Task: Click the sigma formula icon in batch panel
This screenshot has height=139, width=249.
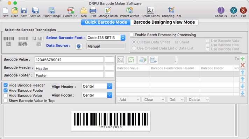Action: (x=121, y=60)
